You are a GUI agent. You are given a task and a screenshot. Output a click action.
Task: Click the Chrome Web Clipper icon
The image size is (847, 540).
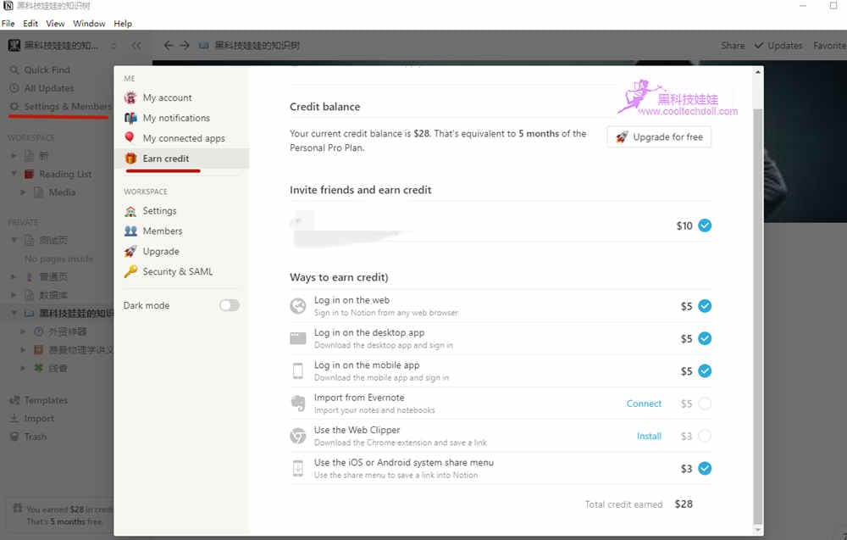coord(297,436)
